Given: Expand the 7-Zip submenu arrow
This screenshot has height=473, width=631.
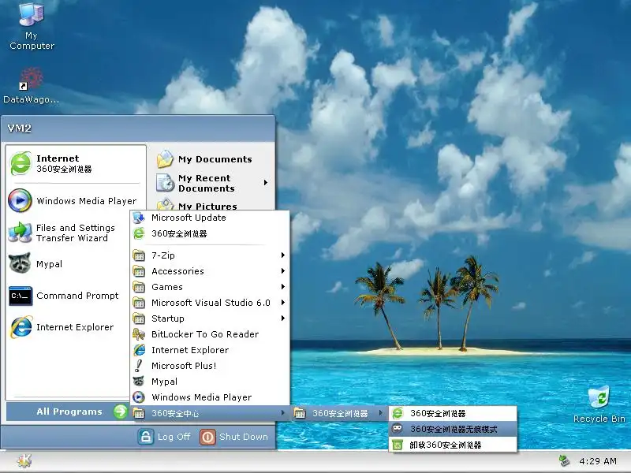Looking at the screenshot, I should pyautogui.click(x=283, y=255).
